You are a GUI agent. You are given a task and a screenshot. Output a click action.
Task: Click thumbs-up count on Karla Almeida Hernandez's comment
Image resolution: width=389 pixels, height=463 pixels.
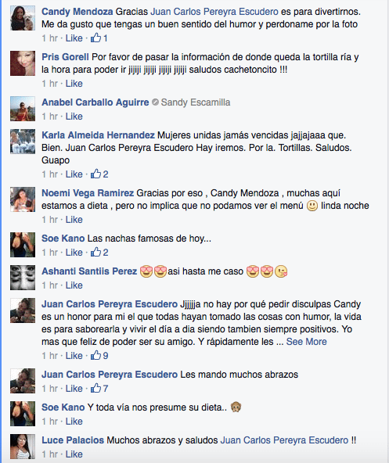click(106, 174)
